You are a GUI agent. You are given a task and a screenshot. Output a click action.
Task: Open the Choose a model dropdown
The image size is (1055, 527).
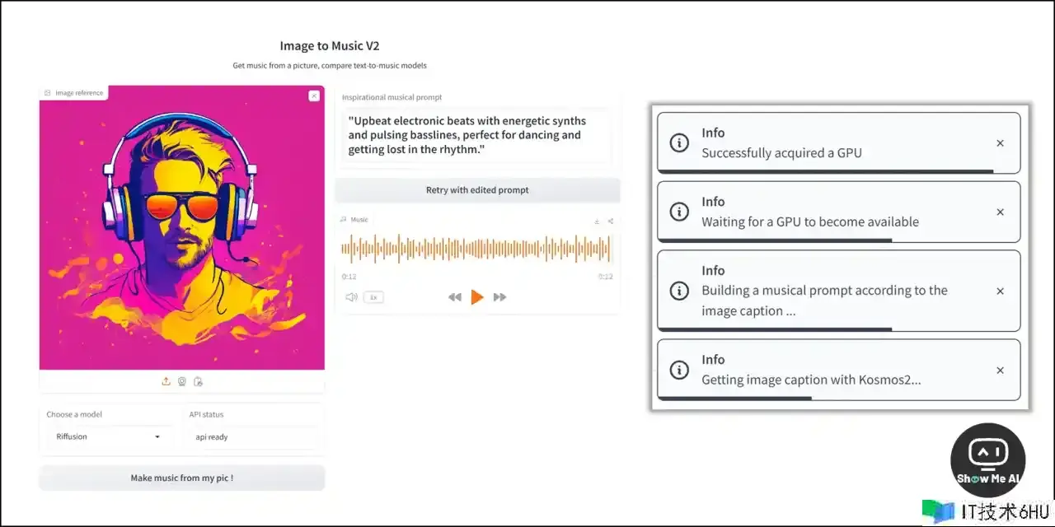pos(108,436)
